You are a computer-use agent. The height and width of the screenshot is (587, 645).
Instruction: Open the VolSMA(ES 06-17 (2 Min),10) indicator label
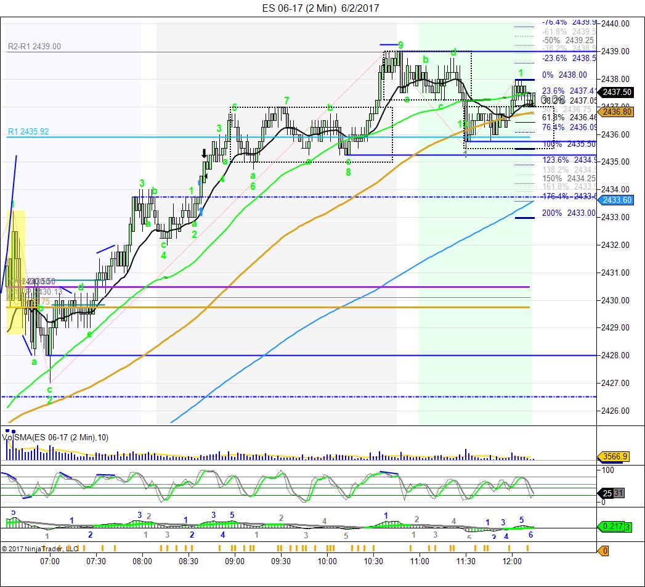(x=55, y=437)
